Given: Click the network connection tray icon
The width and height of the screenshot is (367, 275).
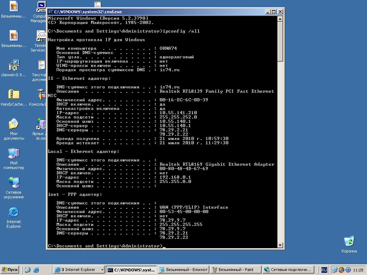Looking at the screenshot, I should 335,270.
